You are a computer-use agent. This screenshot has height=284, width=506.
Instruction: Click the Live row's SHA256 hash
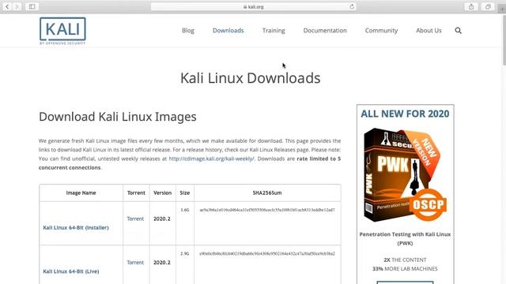(267, 254)
